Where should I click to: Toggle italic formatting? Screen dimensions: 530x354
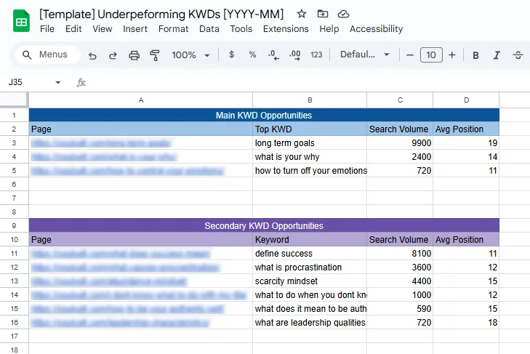pos(497,55)
